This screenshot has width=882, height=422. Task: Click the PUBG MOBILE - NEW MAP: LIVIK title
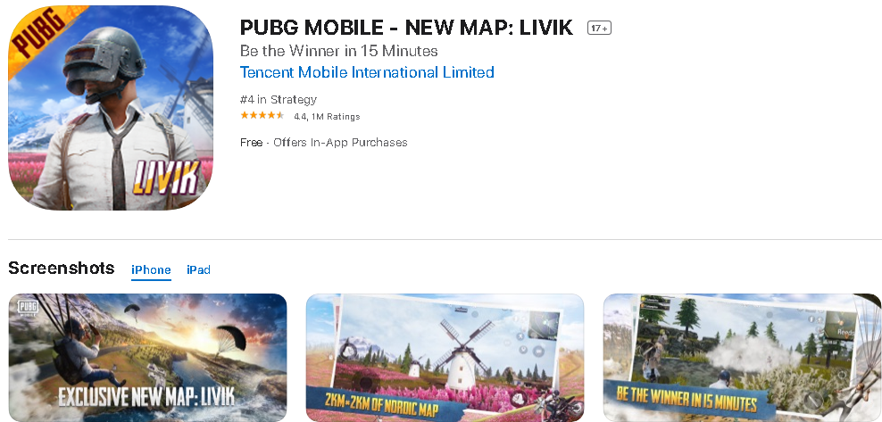point(407,27)
